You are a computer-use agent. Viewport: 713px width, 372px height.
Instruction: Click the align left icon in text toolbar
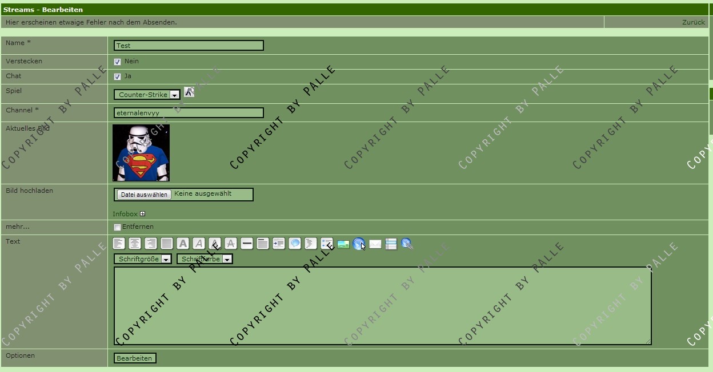click(119, 244)
